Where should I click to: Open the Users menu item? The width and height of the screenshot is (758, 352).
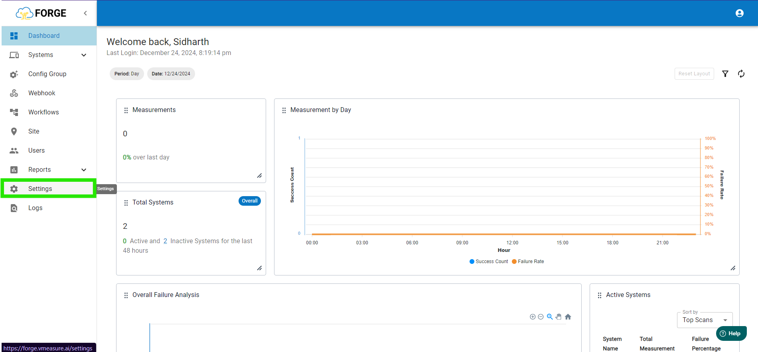[x=49, y=151]
